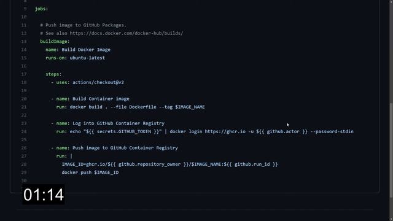Click 'Log into GitHub Container Registry' step name
Image resolution: width=393 pixels, height=221 pixels.
tap(119, 123)
